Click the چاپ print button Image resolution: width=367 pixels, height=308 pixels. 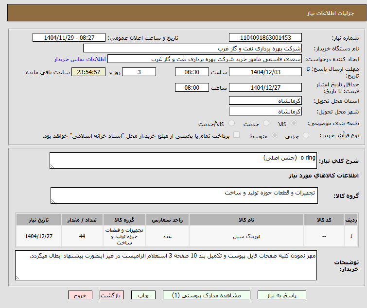pyautogui.click(x=143, y=295)
